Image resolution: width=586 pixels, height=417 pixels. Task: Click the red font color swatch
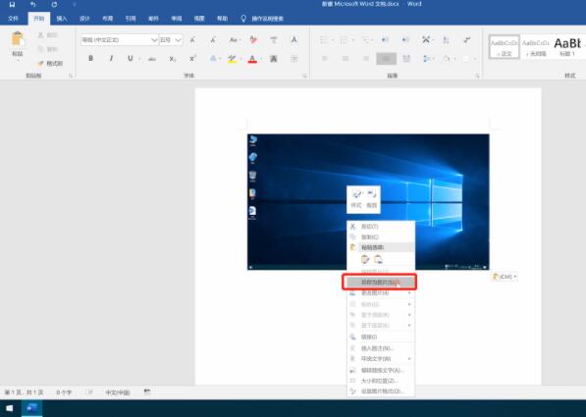click(252, 59)
